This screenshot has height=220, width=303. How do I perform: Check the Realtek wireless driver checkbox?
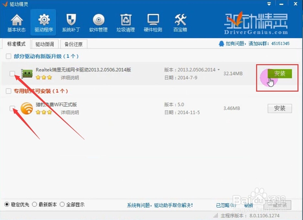12,74
